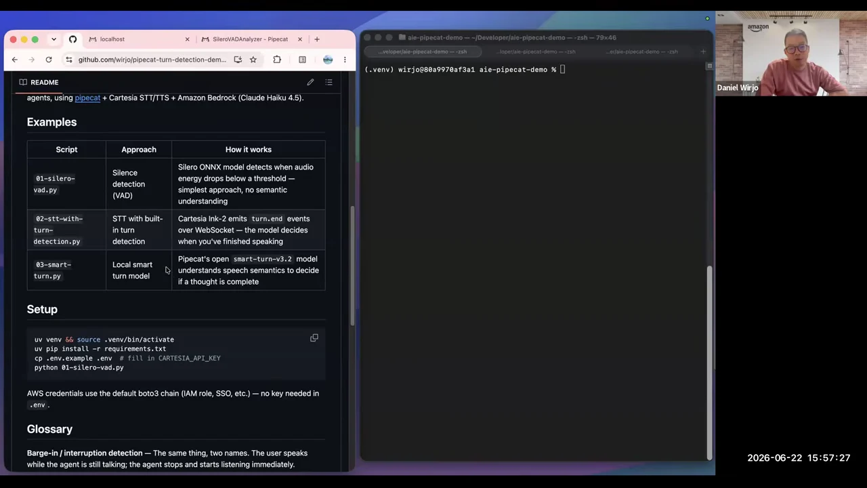Select first terminal tab ...veloper/aie-pipecat-demo
867x488 pixels.
pyautogui.click(x=422, y=52)
